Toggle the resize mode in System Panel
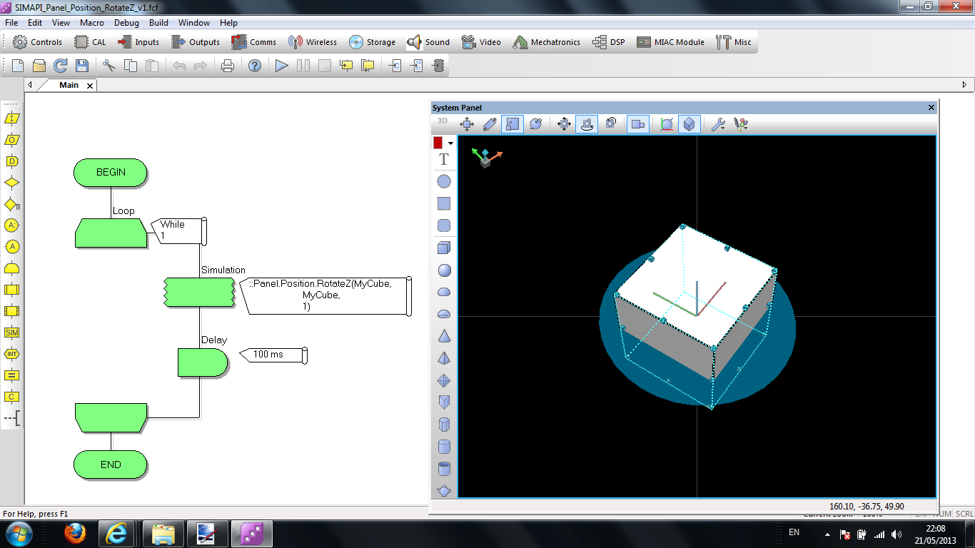This screenshot has width=975, height=548. pos(512,124)
